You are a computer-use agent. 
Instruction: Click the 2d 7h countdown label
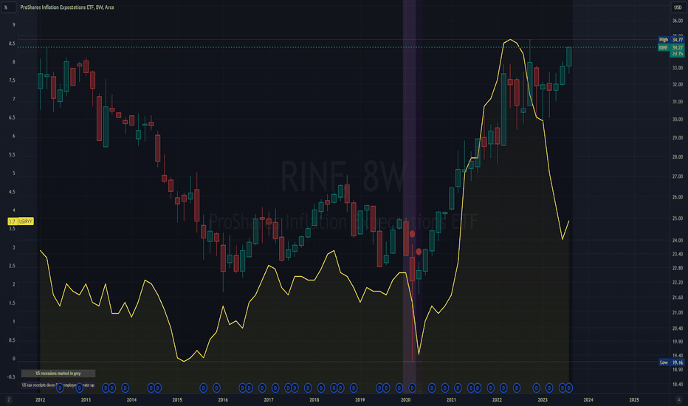pyautogui.click(x=678, y=54)
